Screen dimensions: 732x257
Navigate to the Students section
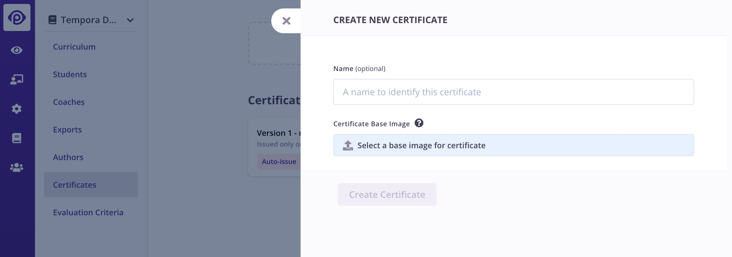70,74
